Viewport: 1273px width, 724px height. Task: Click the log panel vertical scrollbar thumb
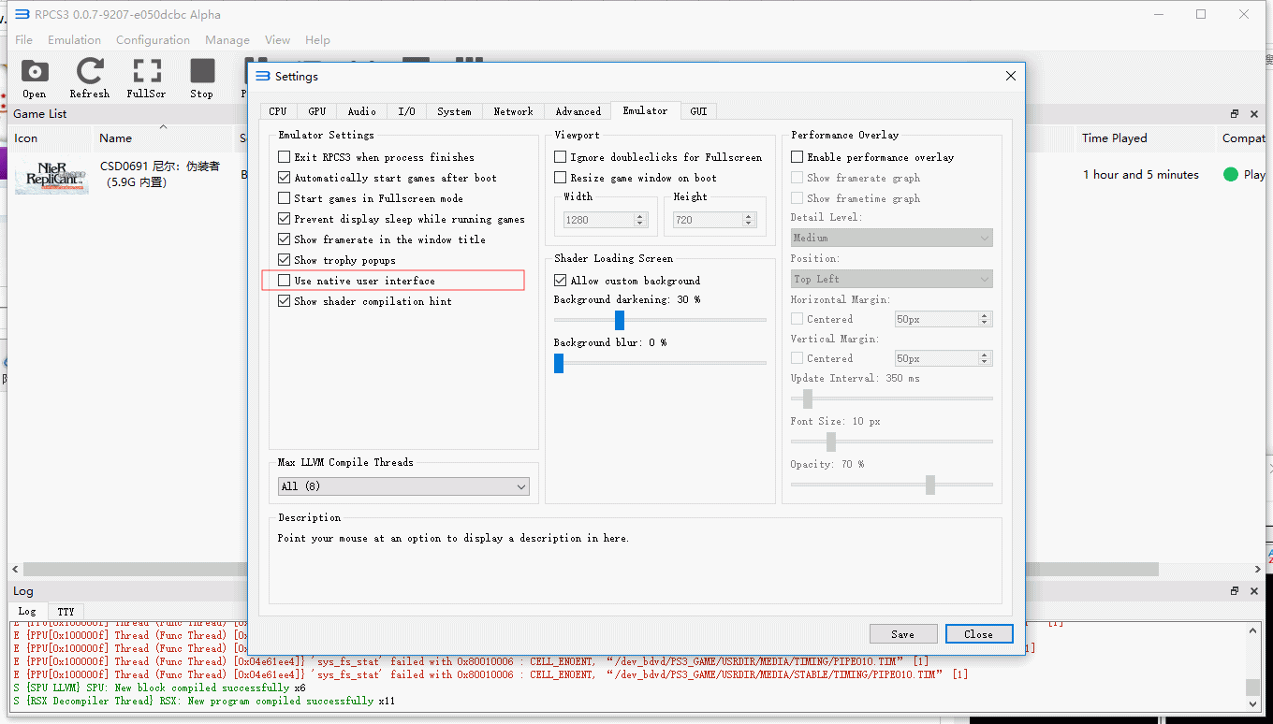pos(1252,688)
